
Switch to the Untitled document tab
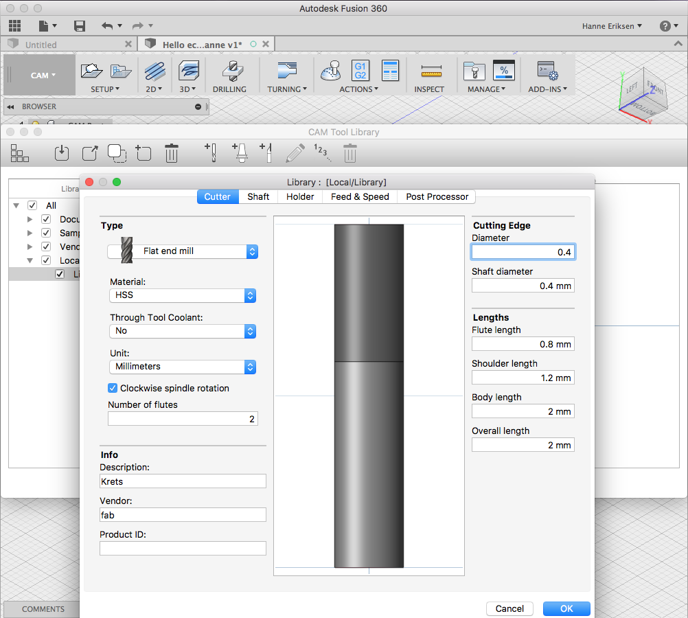41,45
